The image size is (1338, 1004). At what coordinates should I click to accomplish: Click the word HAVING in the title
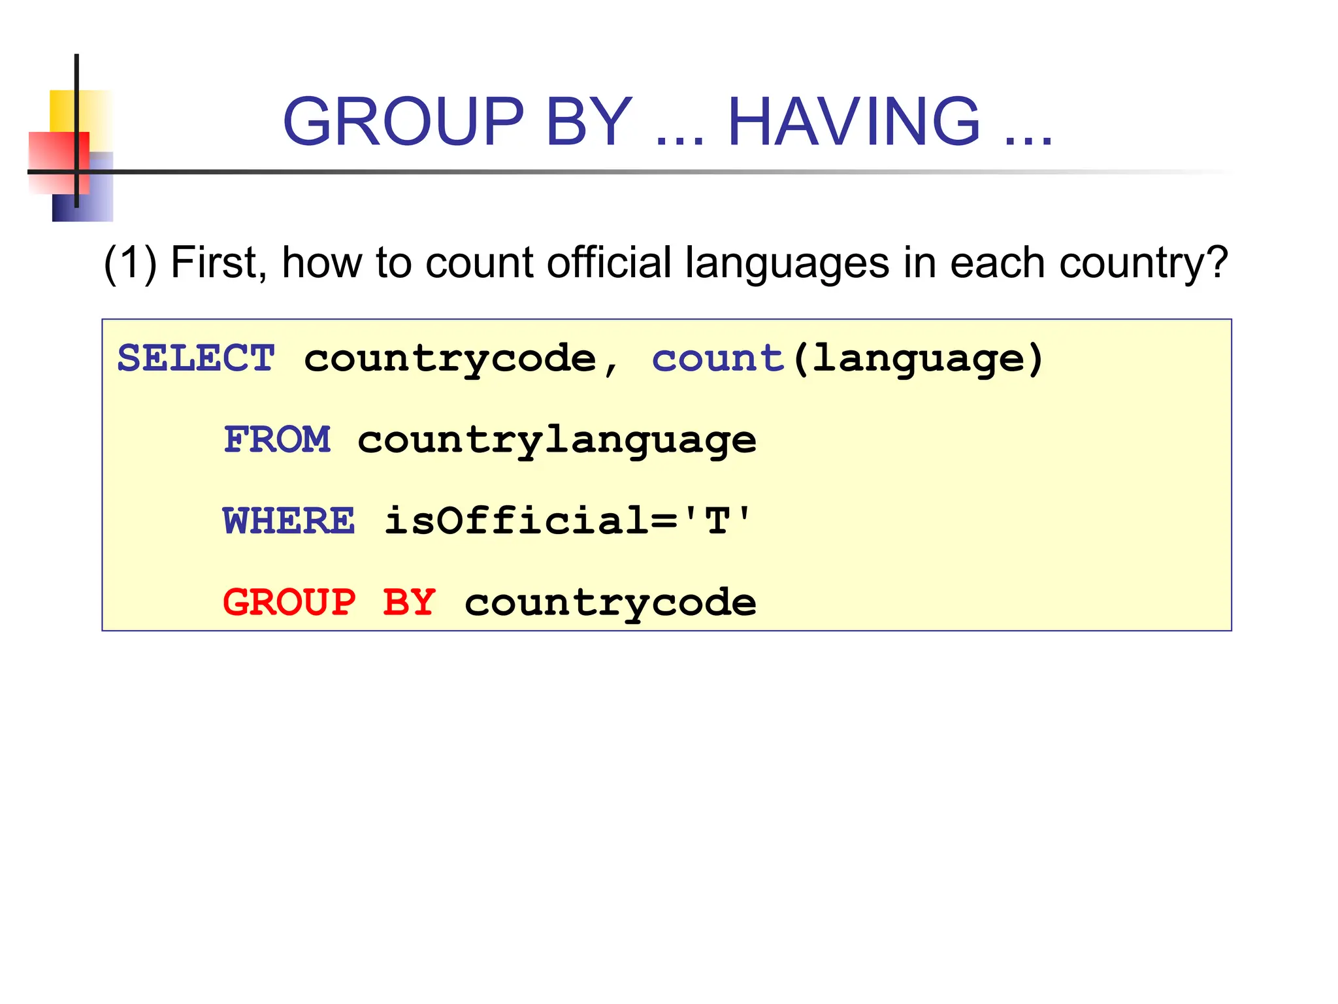click(x=853, y=122)
